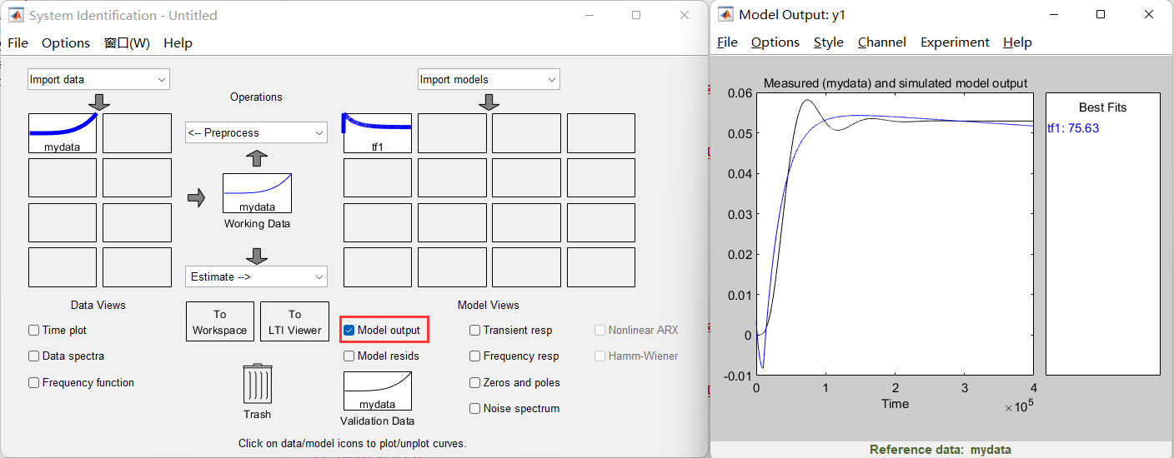The height and width of the screenshot is (458, 1174).
Task: Click the right arrow beside Working Data
Action: 196,198
